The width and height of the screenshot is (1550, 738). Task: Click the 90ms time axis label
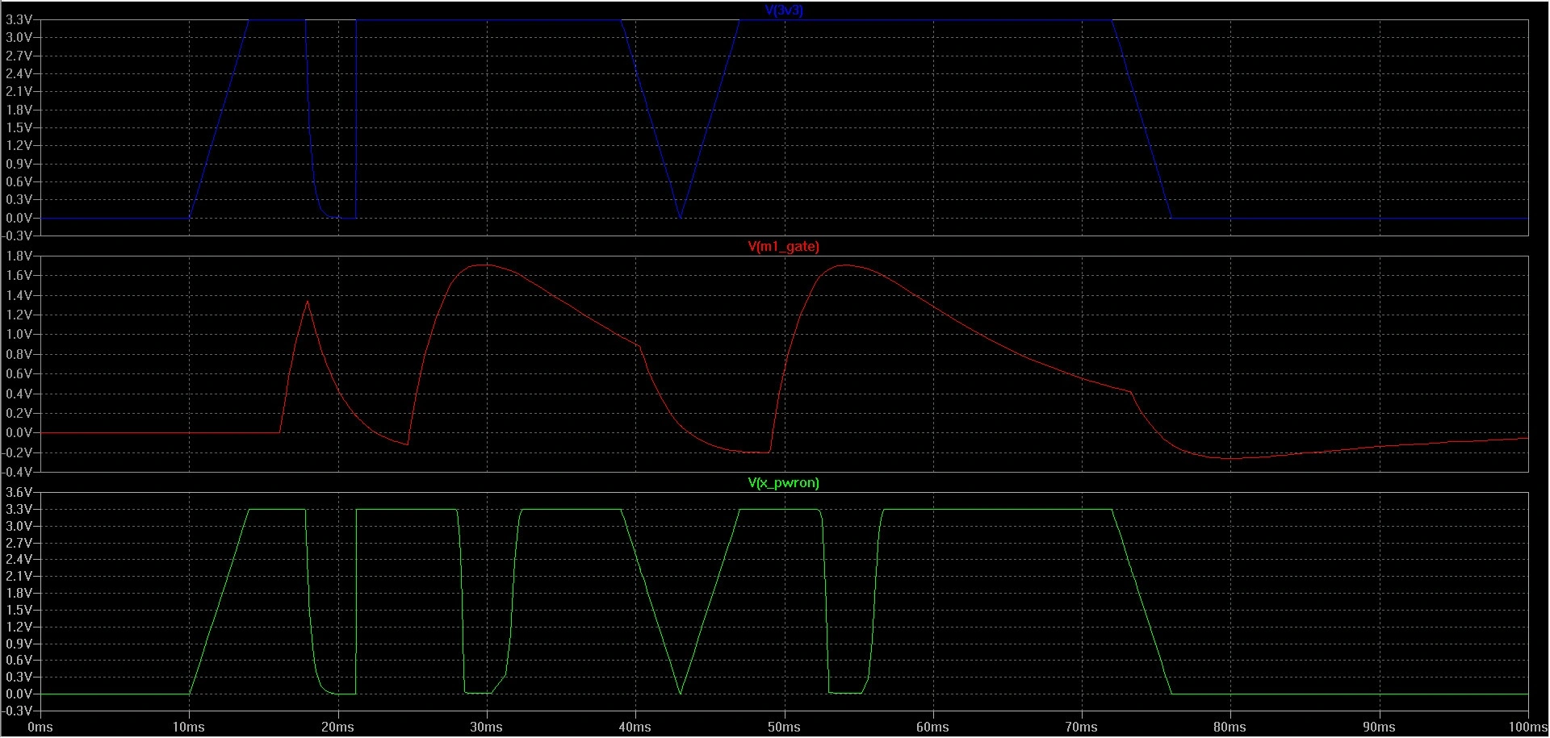[x=1380, y=727]
